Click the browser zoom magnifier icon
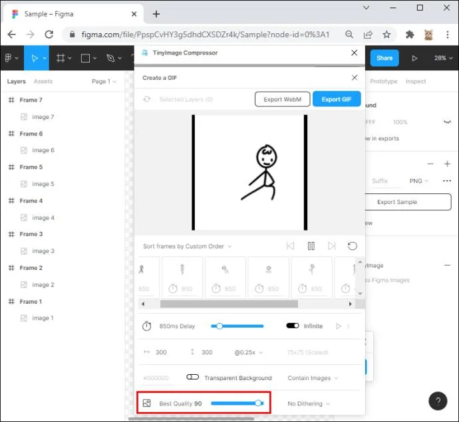Image resolution: width=459 pixels, height=422 pixels. (349, 35)
